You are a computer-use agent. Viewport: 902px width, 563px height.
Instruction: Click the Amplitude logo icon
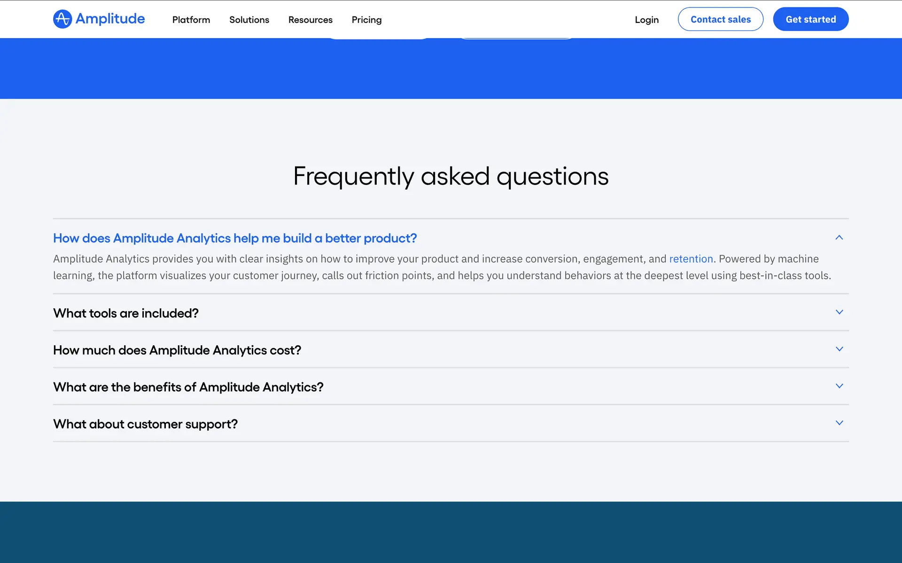click(62, 19)
